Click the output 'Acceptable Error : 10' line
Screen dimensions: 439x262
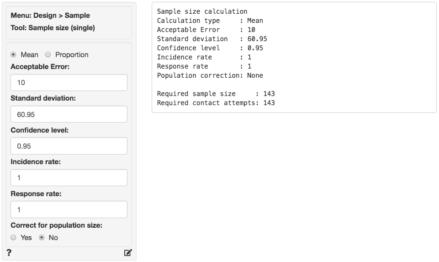pos(206,30)
